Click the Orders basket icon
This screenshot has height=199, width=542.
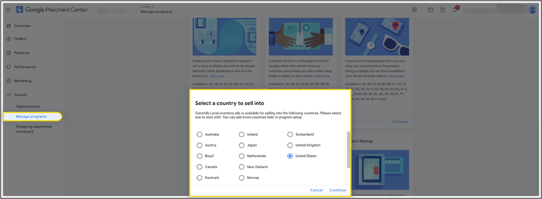click(x=9, y=39)
